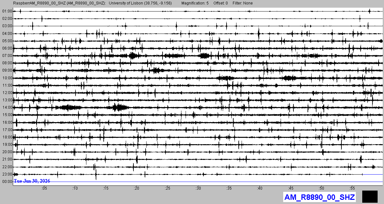Click the 02:00 hour label
384x204 pixels.
7,19
